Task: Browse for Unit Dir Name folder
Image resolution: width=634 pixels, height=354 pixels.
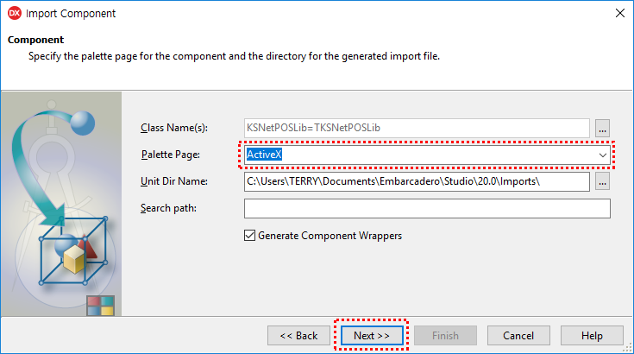Action: click(x=602, y=181)
